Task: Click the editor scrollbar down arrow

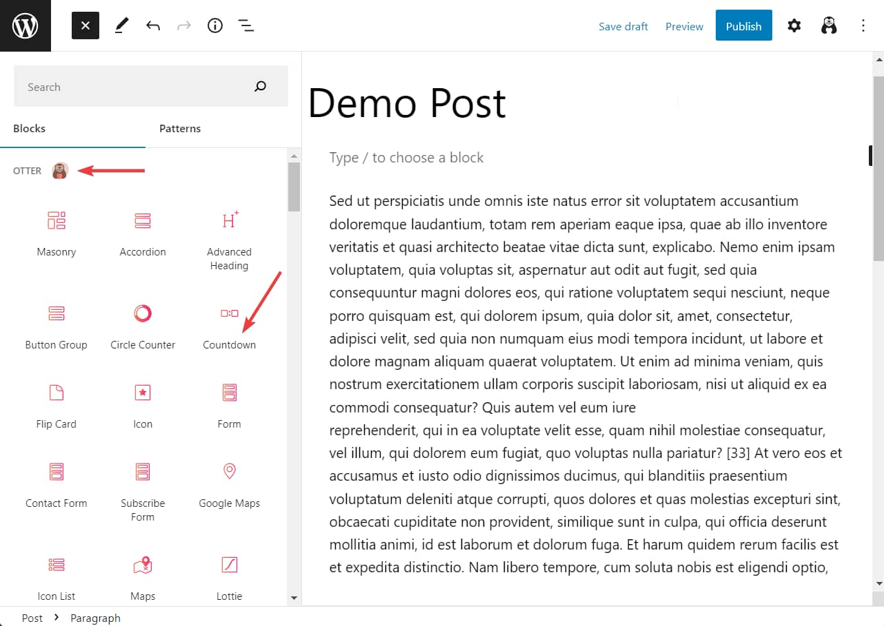Action: point(878,583)
